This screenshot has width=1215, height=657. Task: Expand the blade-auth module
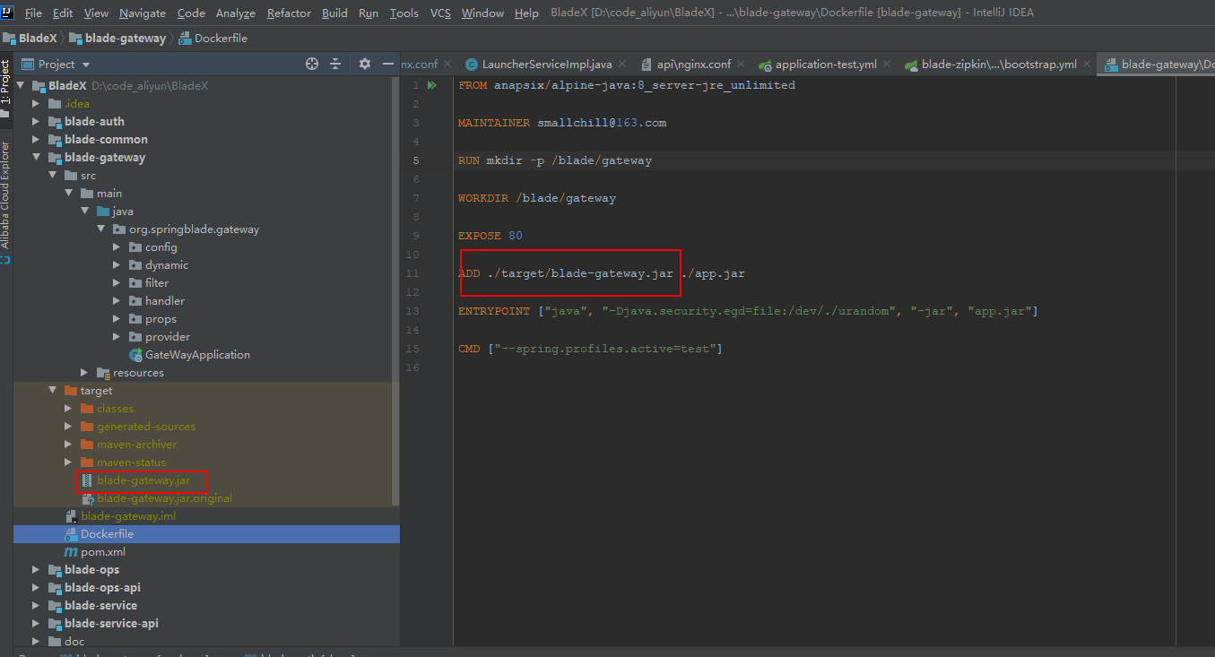coord(37,122)
